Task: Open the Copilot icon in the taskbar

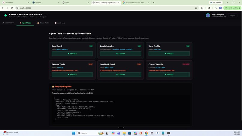Action: (113, 133)
